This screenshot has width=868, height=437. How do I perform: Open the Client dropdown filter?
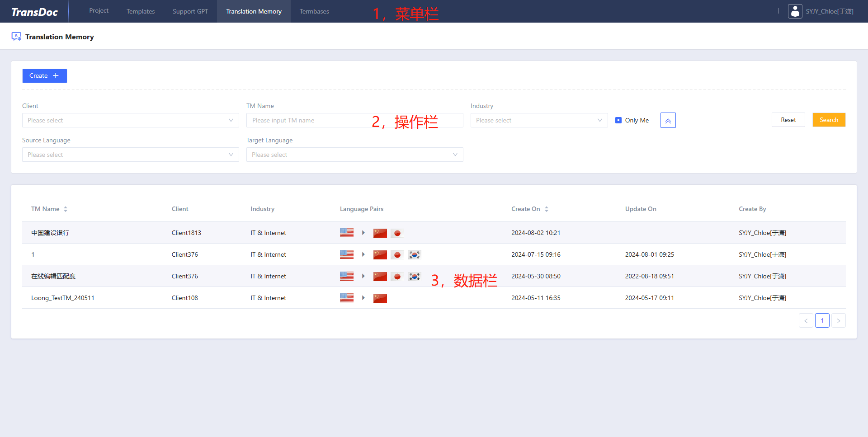131,120
